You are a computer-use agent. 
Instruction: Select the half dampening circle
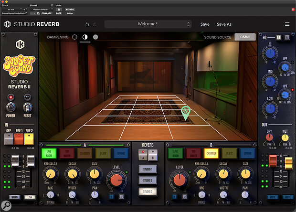(x=85, y=37)
